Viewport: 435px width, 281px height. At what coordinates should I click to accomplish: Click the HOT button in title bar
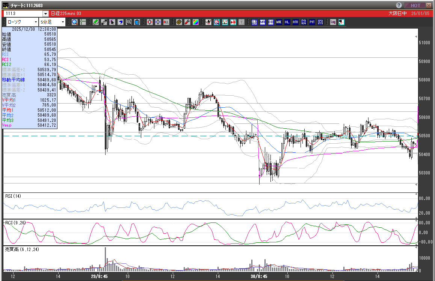pos(415,5)
